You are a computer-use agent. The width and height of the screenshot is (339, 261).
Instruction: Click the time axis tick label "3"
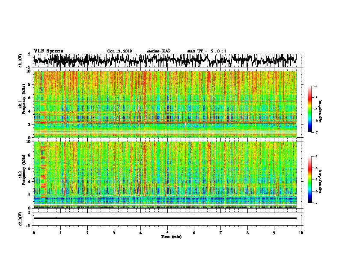pos(114,233)
